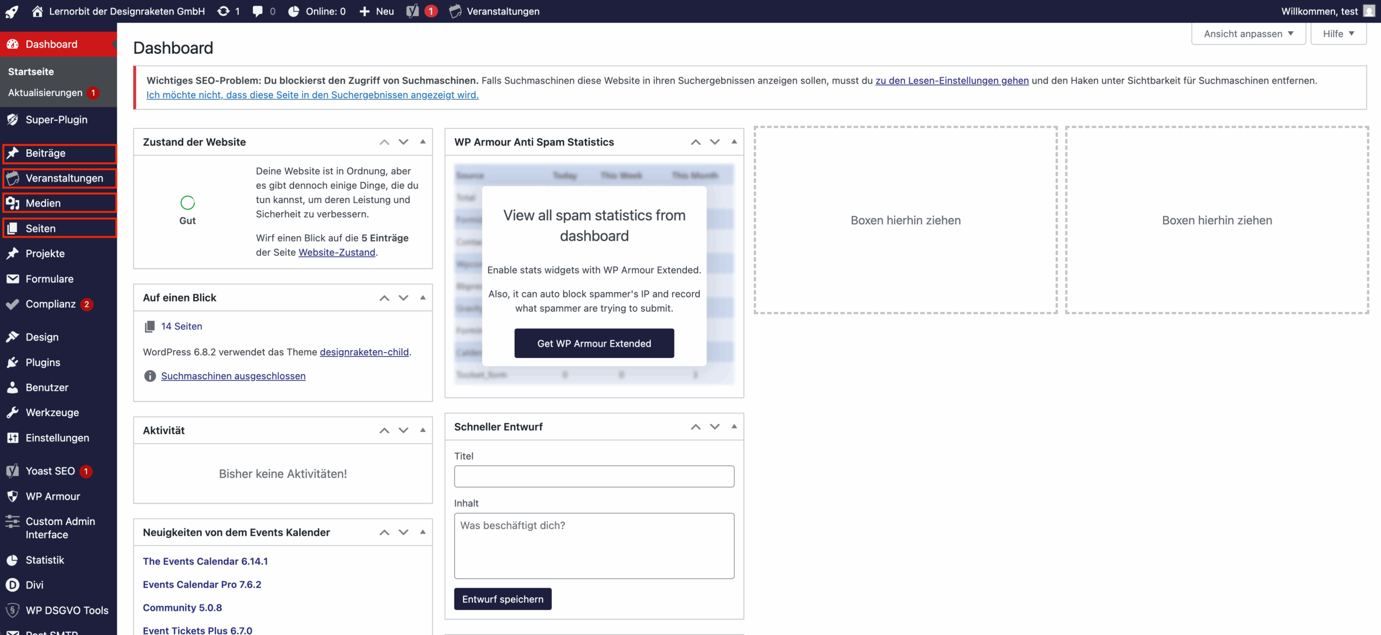1381x635 pixels.
Task: Click the Plugins item in sidebar
Action: click(43, 362)
